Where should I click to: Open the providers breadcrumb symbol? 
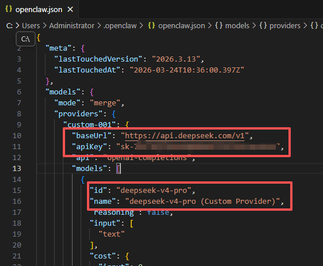pos(285,26)
